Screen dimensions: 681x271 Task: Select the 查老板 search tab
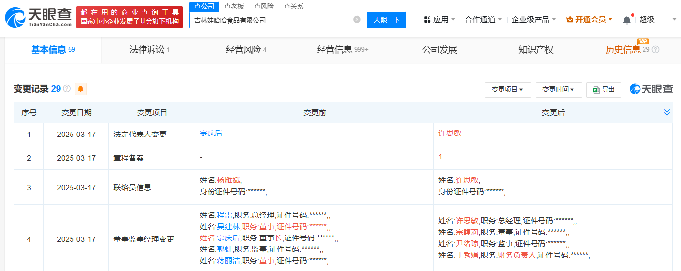point(234,6)
